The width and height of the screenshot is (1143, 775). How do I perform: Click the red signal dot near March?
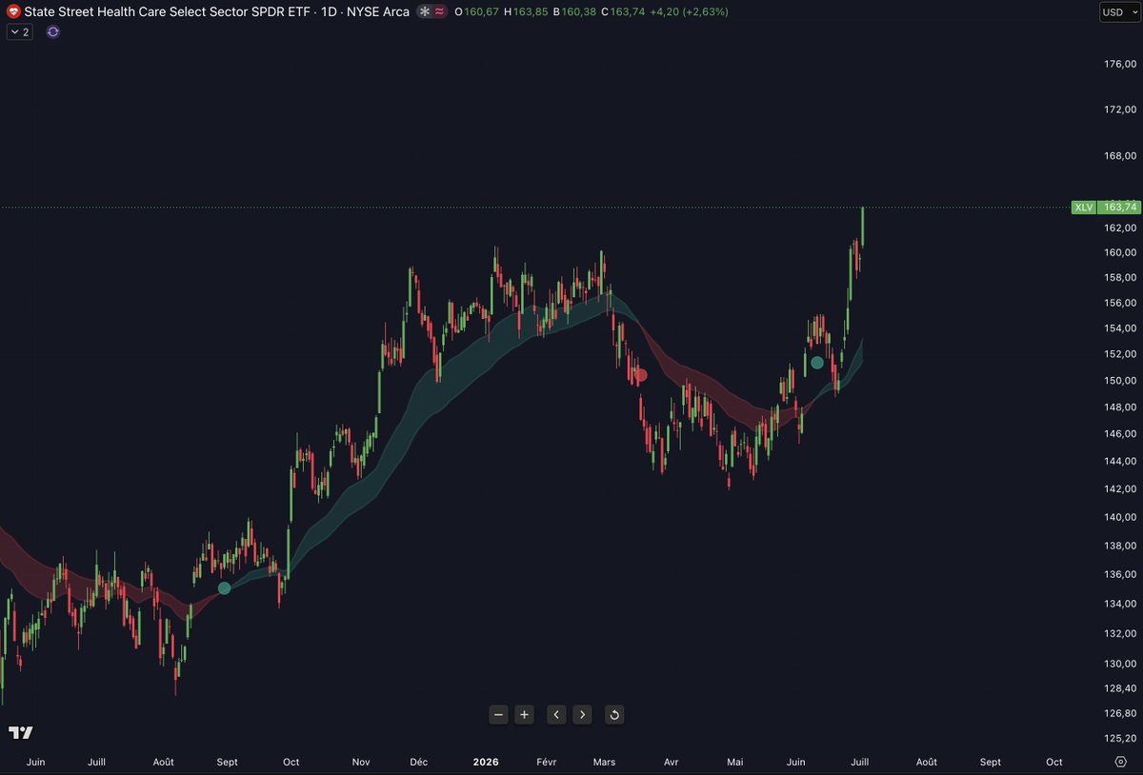coord(641,375)
